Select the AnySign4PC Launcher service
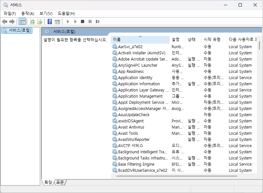Screen dimensions: 263x193 pyautogui.click(x=184, y=65)
